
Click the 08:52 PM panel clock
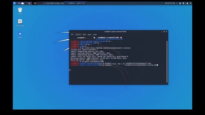tap(168, 3)
